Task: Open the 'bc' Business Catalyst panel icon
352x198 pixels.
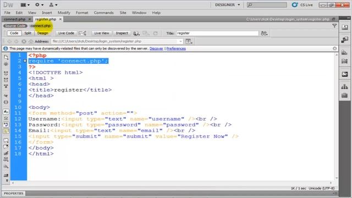Action: click(345, 74)
